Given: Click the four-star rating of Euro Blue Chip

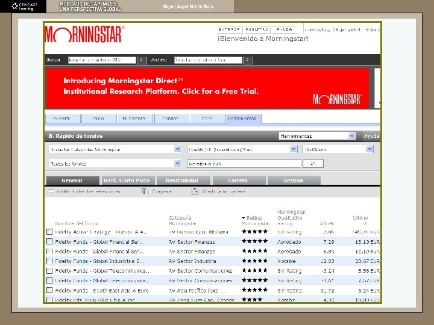Looking at the screenshot, I should (x=252, y=300).
